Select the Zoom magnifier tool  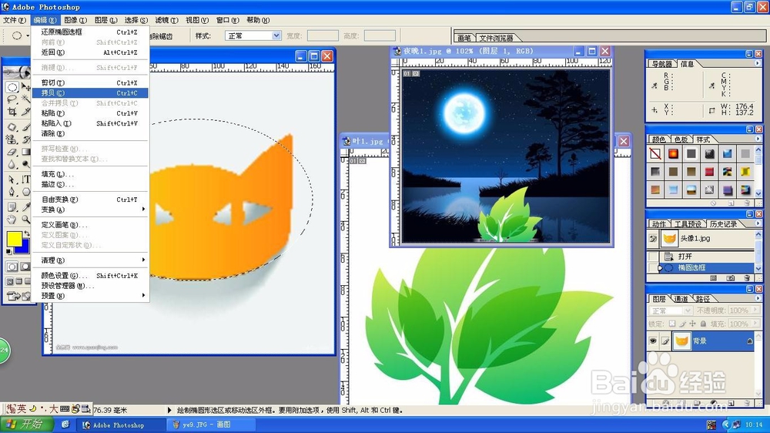coord(26,220)
